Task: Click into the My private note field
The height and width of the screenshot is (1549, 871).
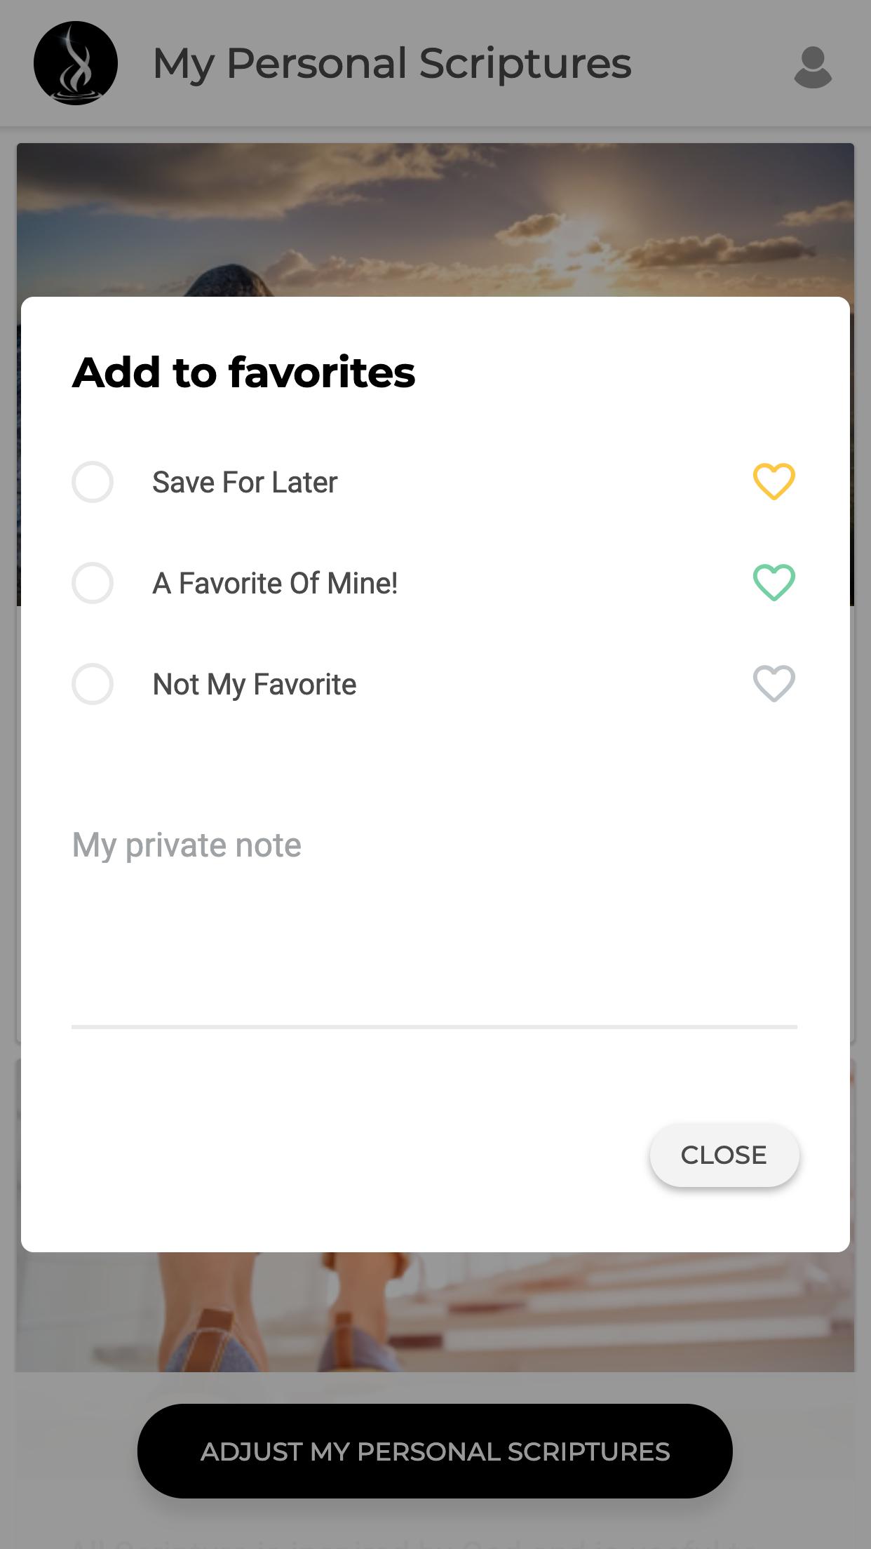Action: (x=434, y=919)
